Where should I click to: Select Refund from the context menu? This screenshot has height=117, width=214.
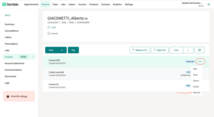(x=197, y=92)
